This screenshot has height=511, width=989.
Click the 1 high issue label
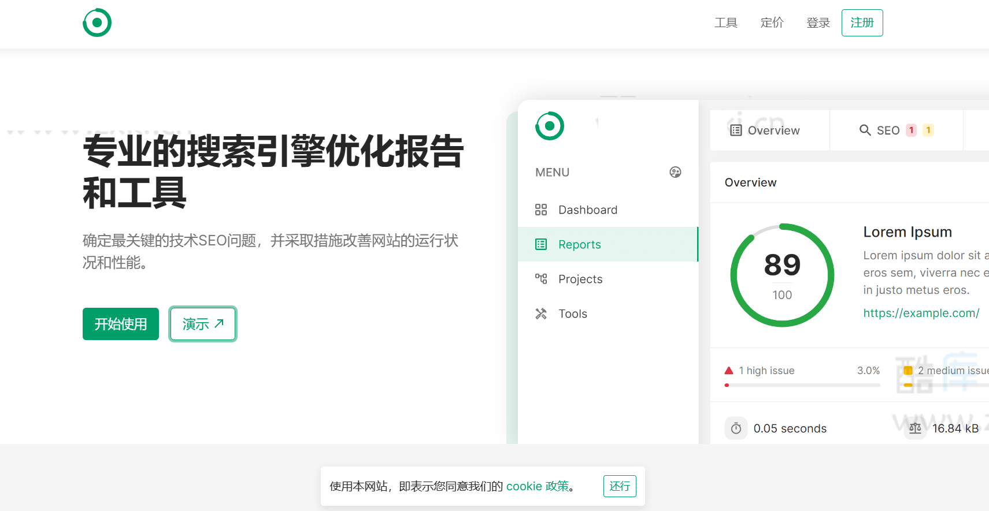(766, 371)
